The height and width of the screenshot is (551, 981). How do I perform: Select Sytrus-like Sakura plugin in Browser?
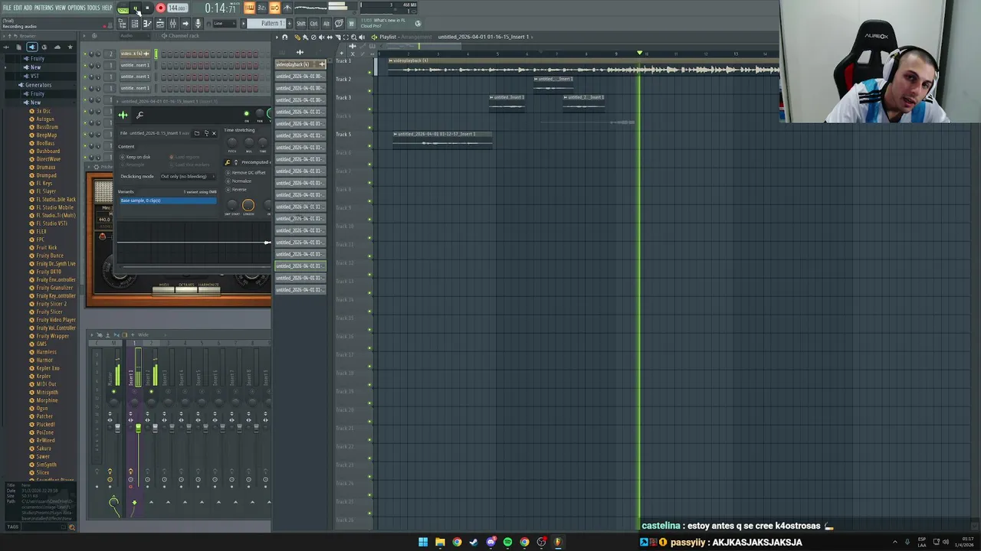(x=44, y=448)
